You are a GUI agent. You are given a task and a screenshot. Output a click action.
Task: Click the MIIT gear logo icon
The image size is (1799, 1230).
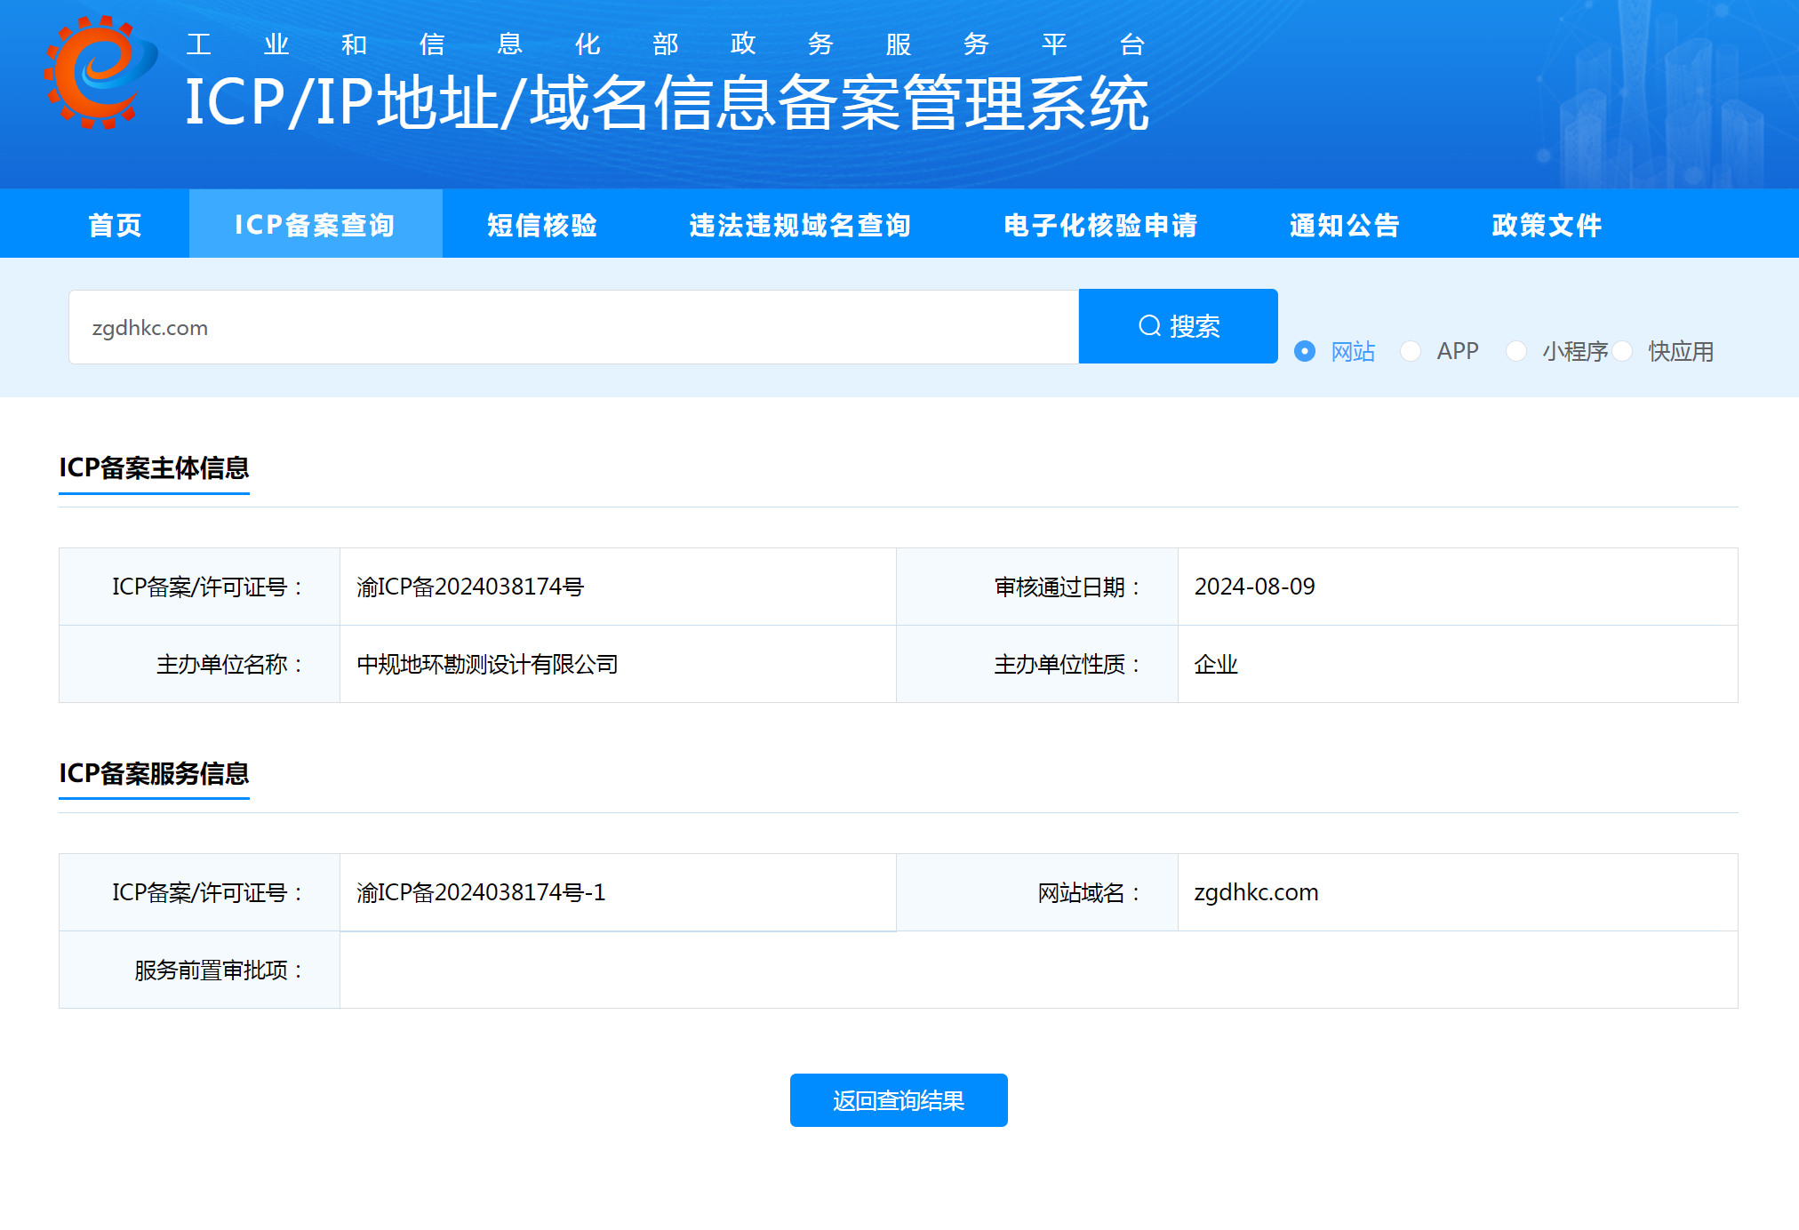click(100, 73)
